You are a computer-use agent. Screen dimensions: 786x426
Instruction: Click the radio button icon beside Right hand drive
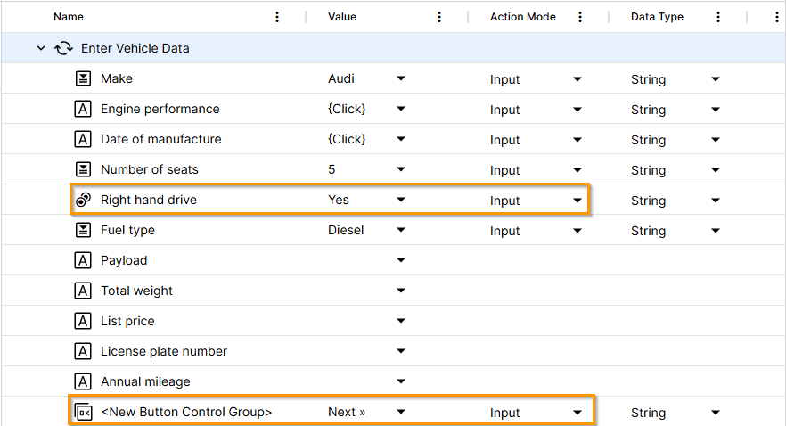coord(83,201)
